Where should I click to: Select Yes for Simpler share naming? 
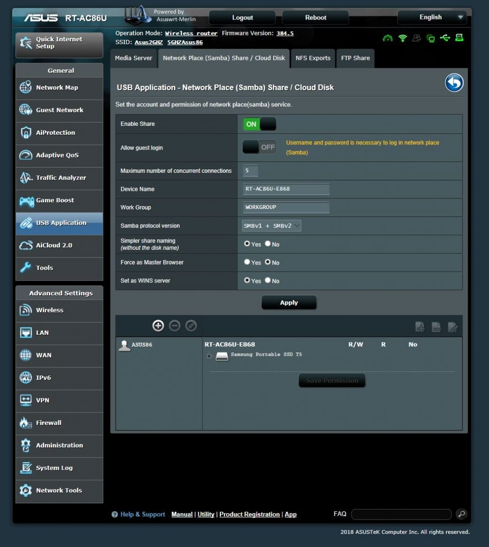point(247,244)
